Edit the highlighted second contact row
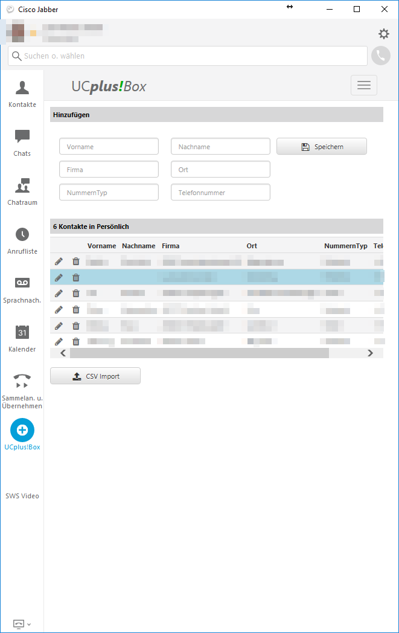399x633 pixels. [59, 277]
